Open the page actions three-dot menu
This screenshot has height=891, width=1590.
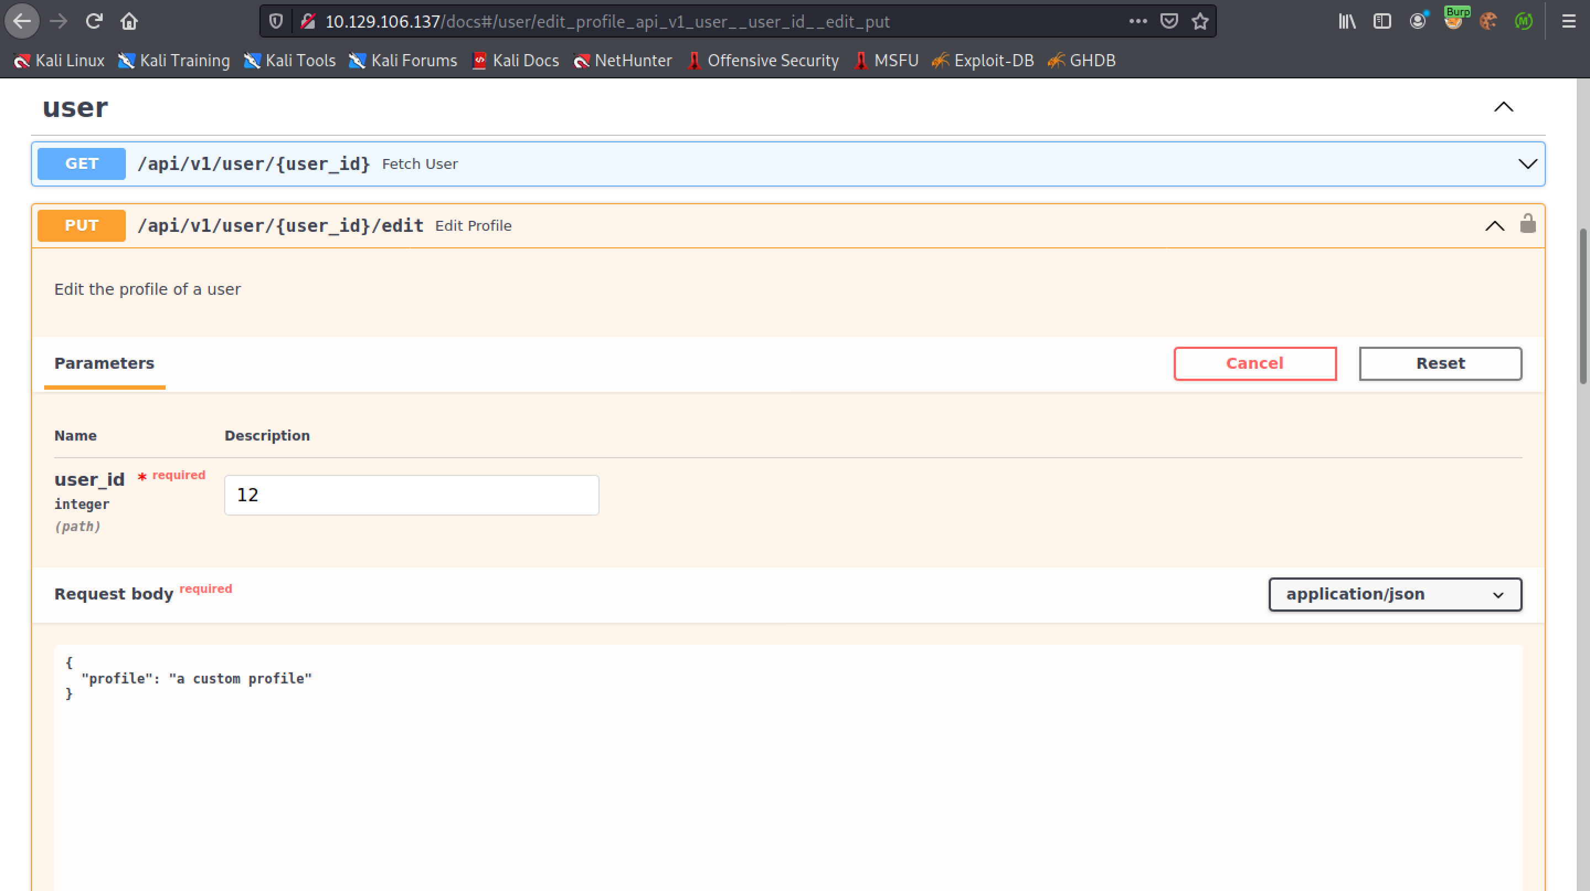pyautogui.click(x=1138, y=21)
